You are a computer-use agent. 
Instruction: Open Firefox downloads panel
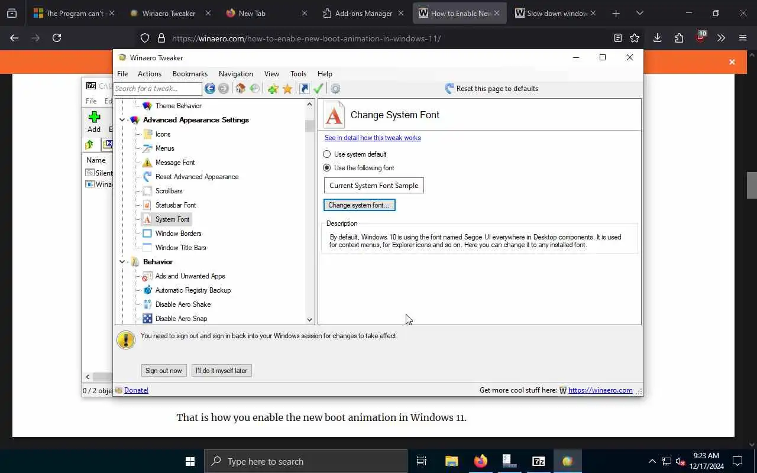coord(657,38)
